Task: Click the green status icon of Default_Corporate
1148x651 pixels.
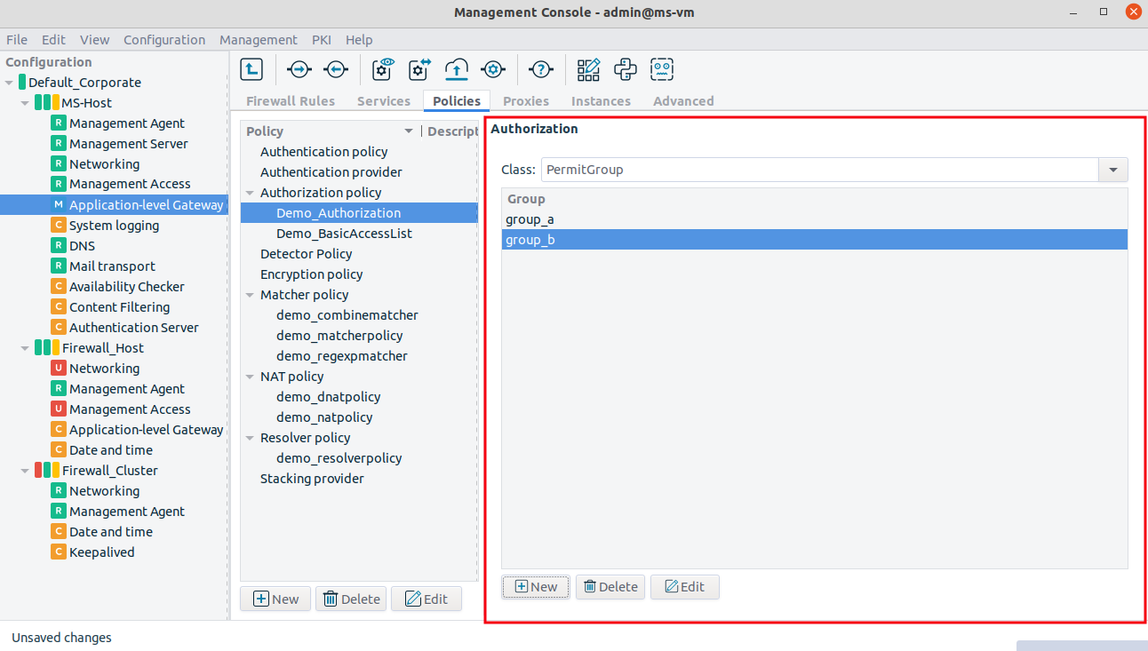Action: tap(22, 82)
